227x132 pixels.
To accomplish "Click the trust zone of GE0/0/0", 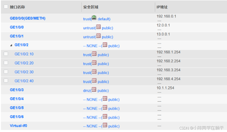I will click(x=87, y=19).
